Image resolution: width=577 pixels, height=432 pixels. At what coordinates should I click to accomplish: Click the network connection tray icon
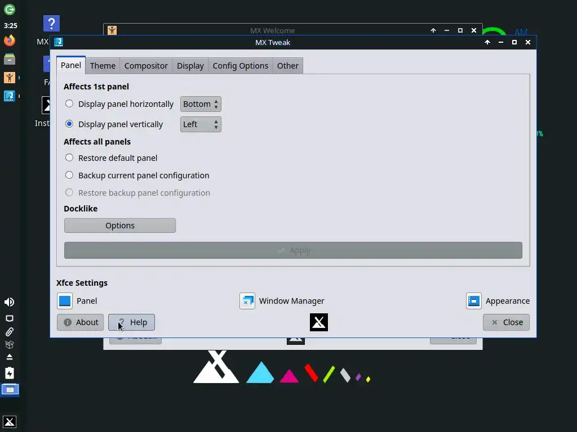pyautogui.click(x=10, y=318)
